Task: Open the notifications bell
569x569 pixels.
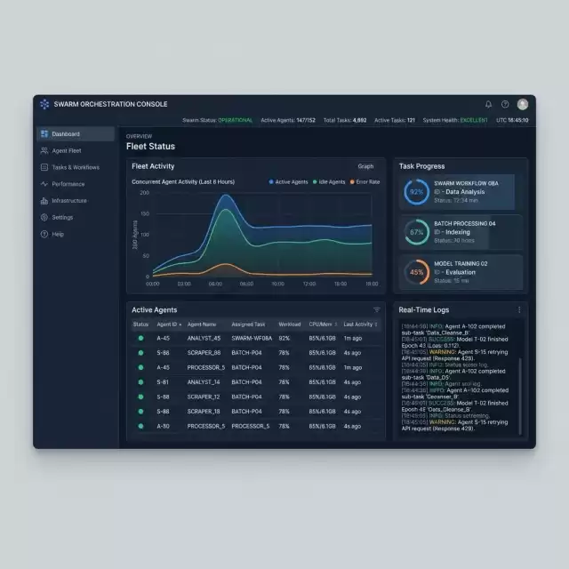Action: (488, 105)
